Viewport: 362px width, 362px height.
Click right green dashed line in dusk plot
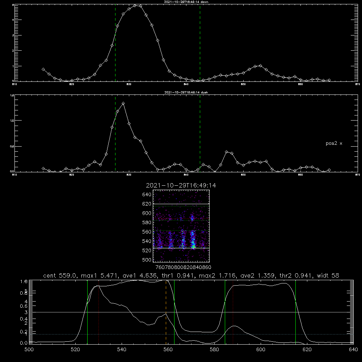pos(200,133)
